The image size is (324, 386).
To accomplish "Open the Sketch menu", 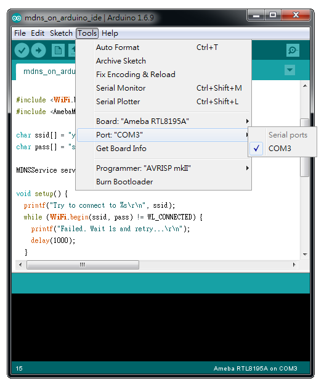I will click(x=61, y=33).
